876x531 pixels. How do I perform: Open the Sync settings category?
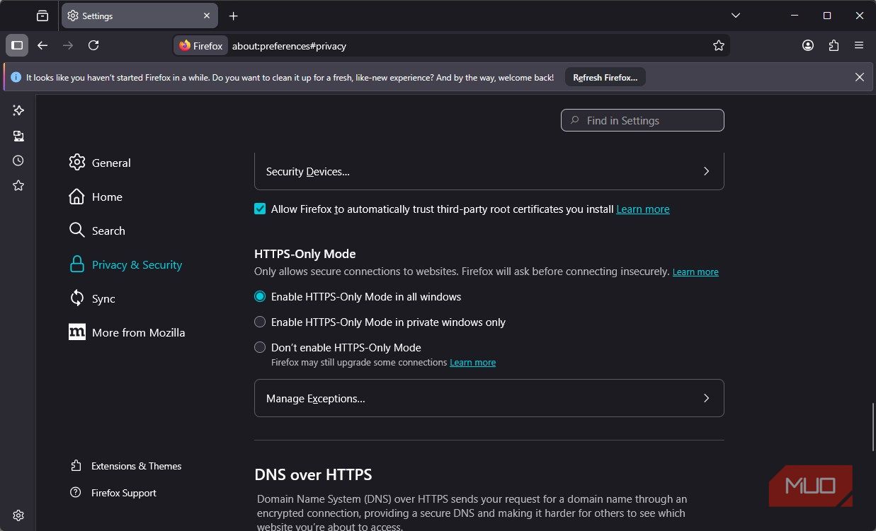point(92,298)
